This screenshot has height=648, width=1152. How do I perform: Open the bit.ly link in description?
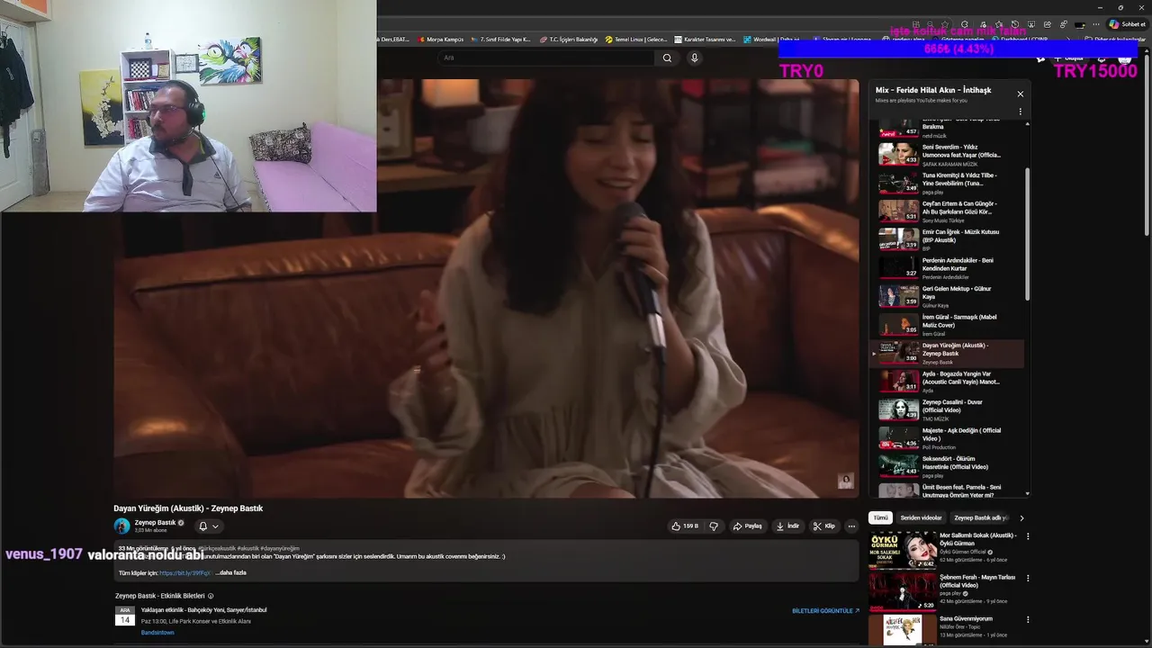coord(184,572)
